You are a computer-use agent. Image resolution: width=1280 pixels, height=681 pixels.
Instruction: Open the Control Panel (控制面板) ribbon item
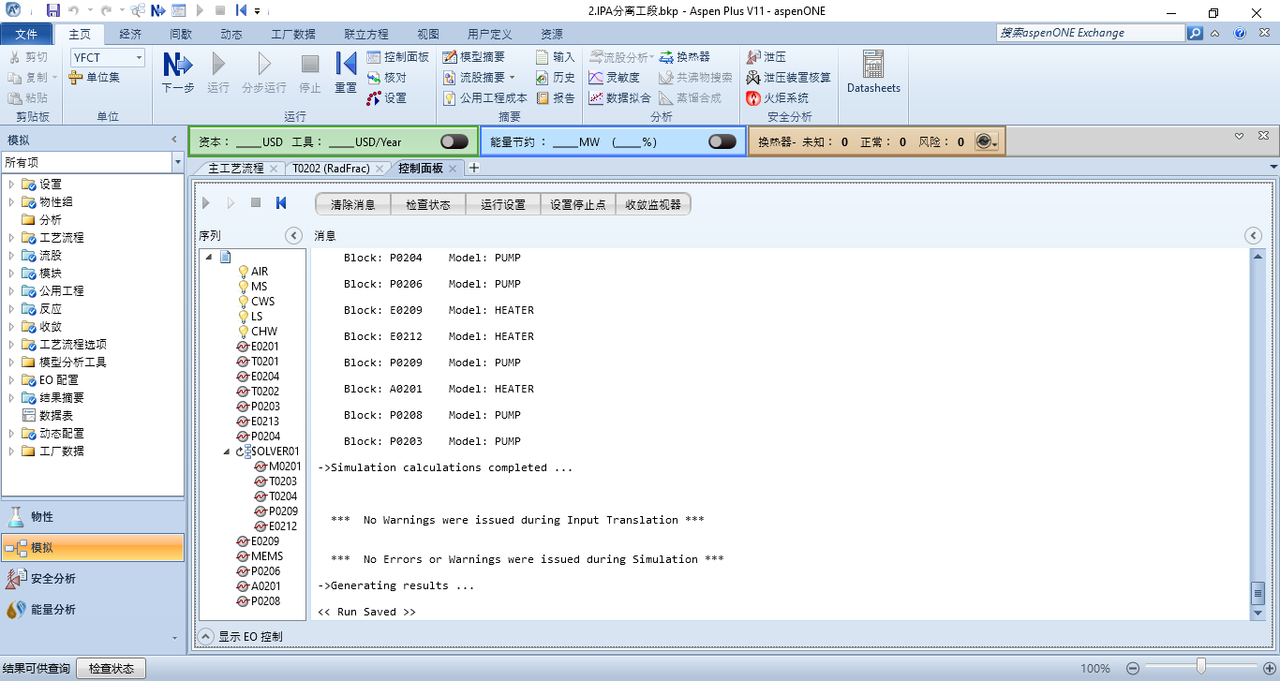(x=397, y=57)
